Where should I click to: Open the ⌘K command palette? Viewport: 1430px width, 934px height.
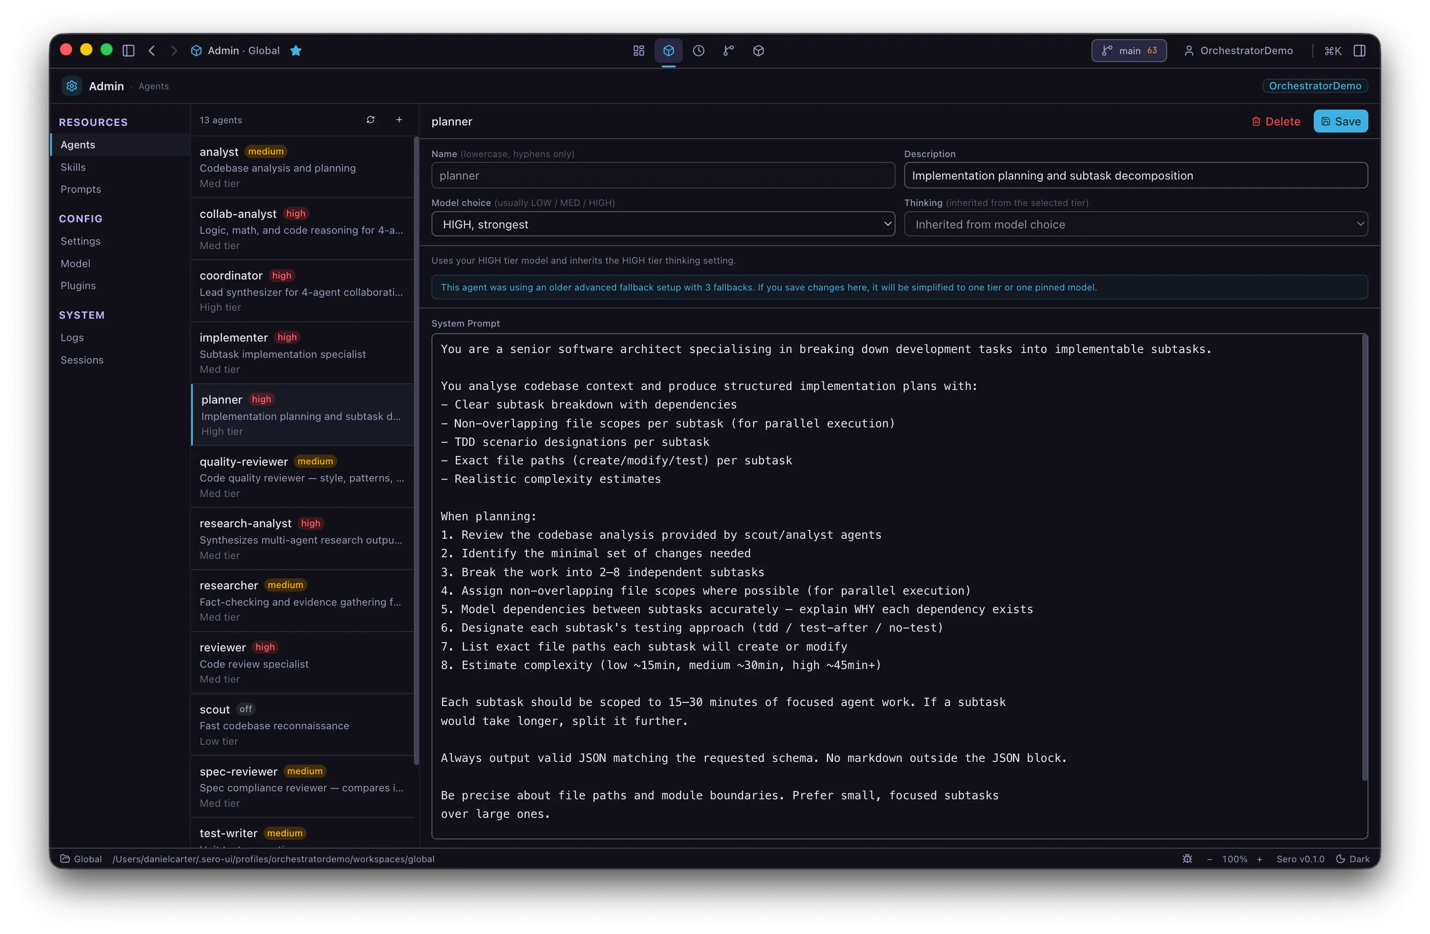click(1333, 51)
